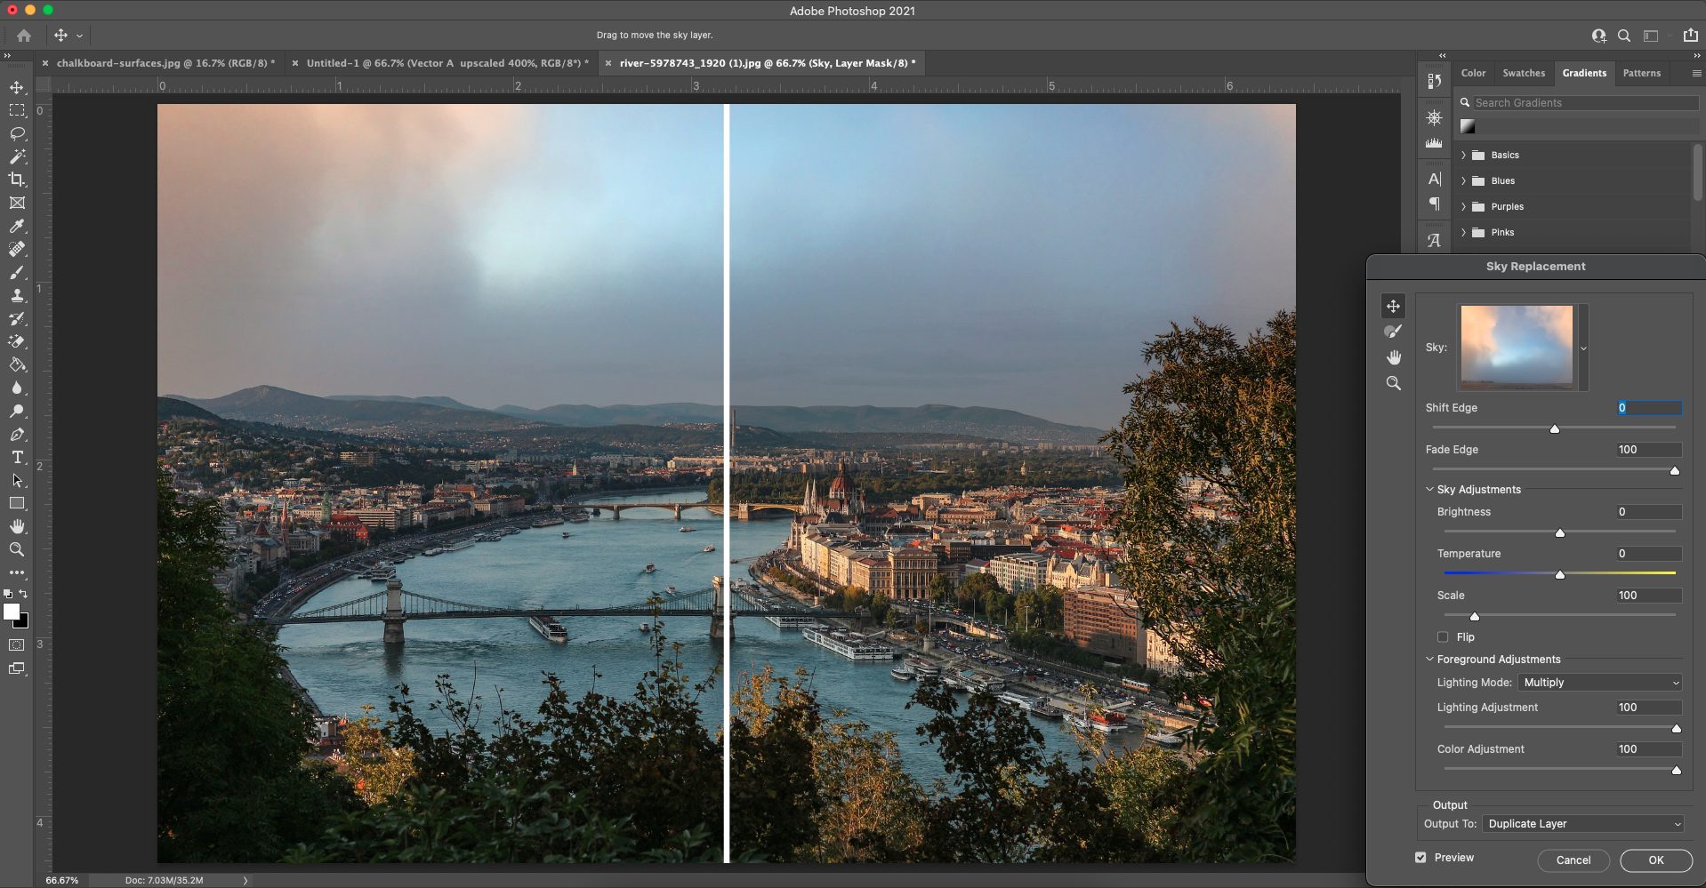Select the Path Selection tool
Viewport: 1706px width, 888px height.
tap(17, 480)
